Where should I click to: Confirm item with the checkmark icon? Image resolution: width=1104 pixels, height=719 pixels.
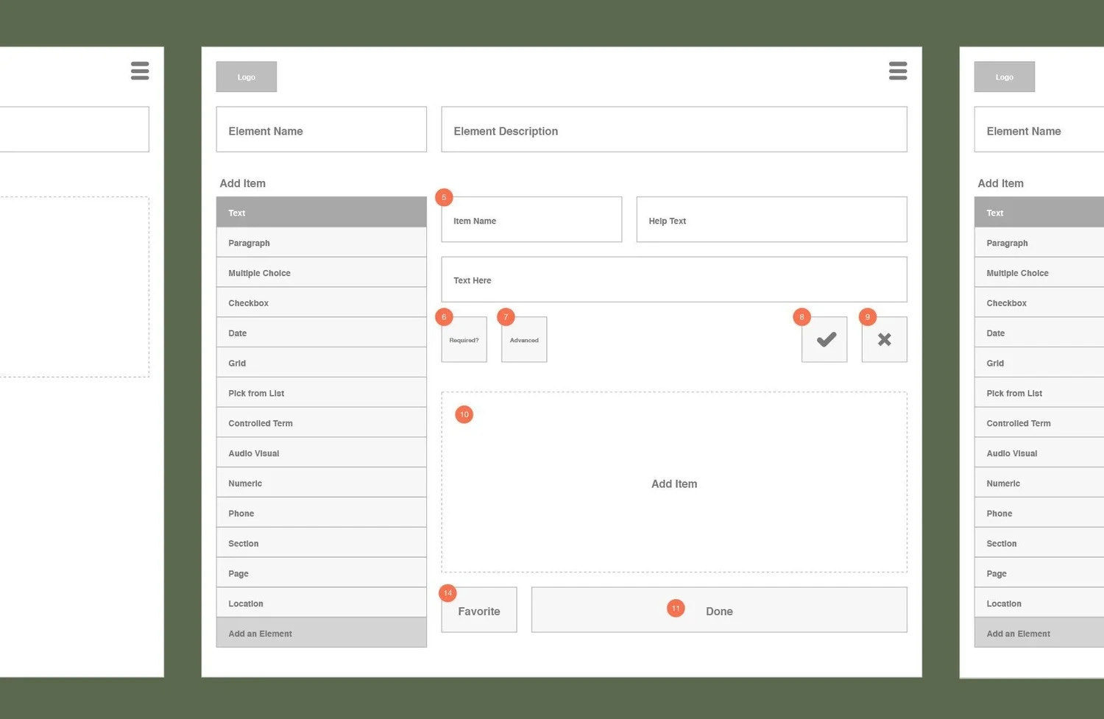tap(824, 339)
